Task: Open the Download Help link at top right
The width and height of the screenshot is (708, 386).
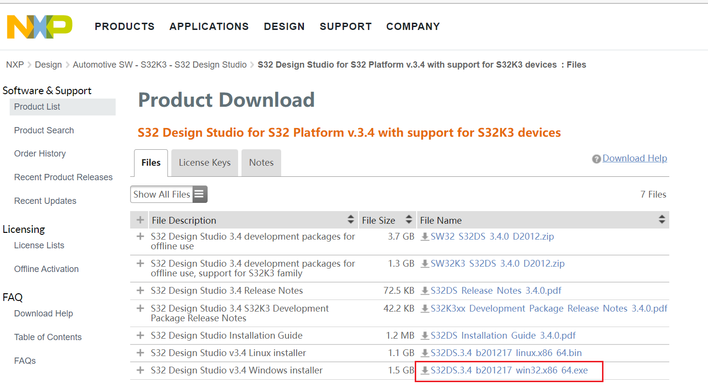Action: coord(635,158)
